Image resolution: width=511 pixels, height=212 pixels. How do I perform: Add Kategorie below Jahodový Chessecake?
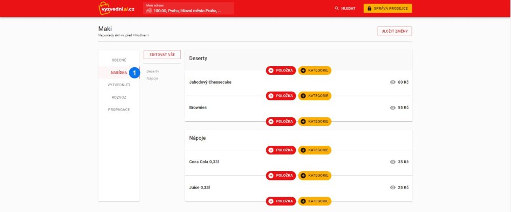pos(314,96)
